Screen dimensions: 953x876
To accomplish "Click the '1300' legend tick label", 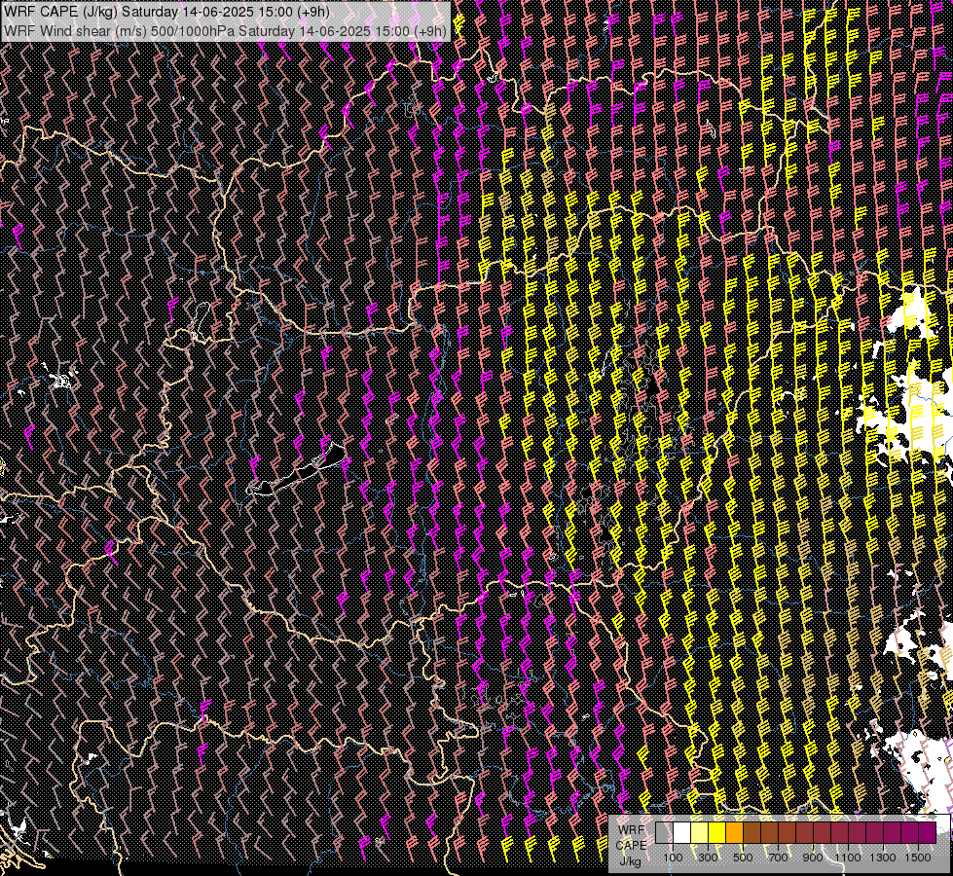I will click(883, 858).
